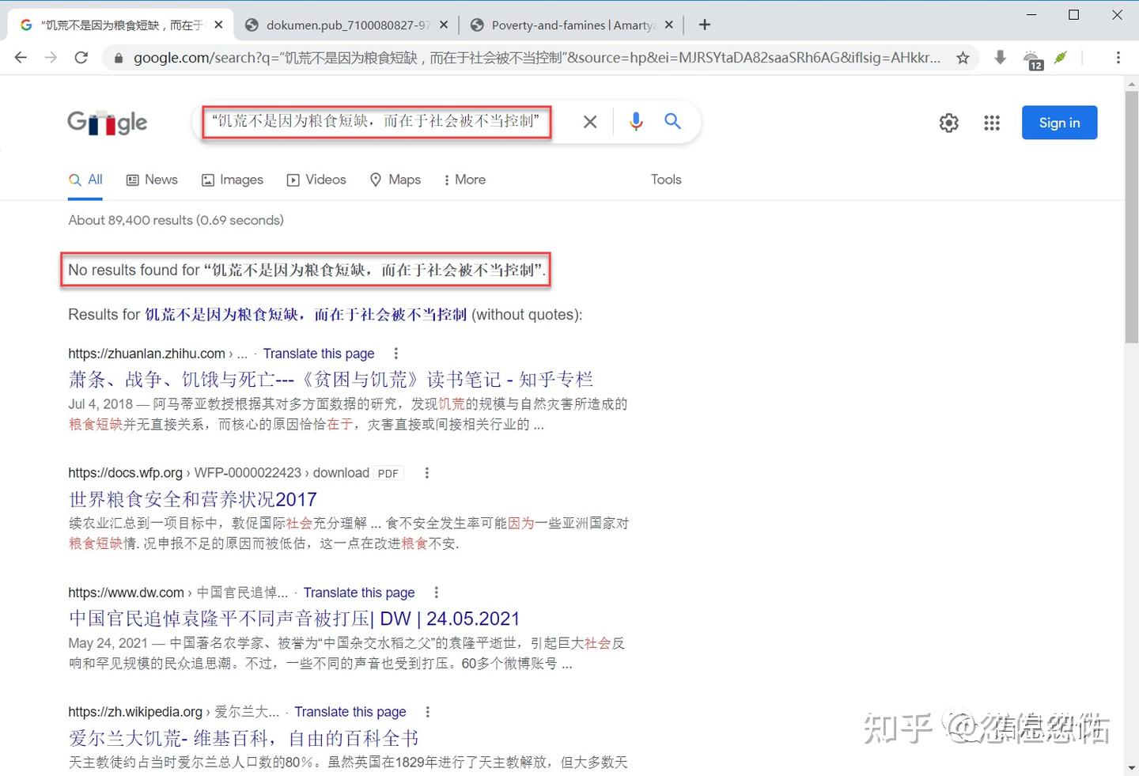
Task: Open the Google apps launcher icon
Action: click(991, 123)
